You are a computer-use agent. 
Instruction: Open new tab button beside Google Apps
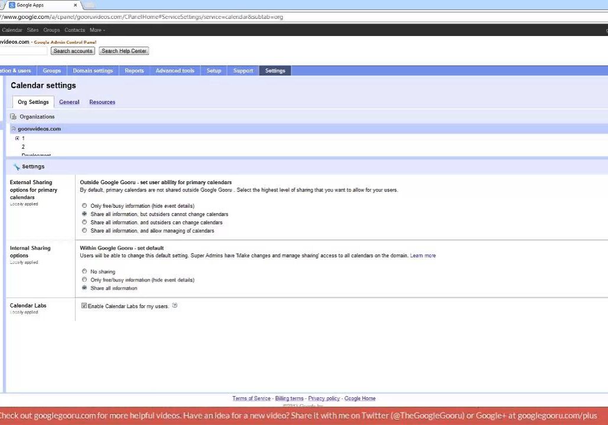[x=90, y=5]
